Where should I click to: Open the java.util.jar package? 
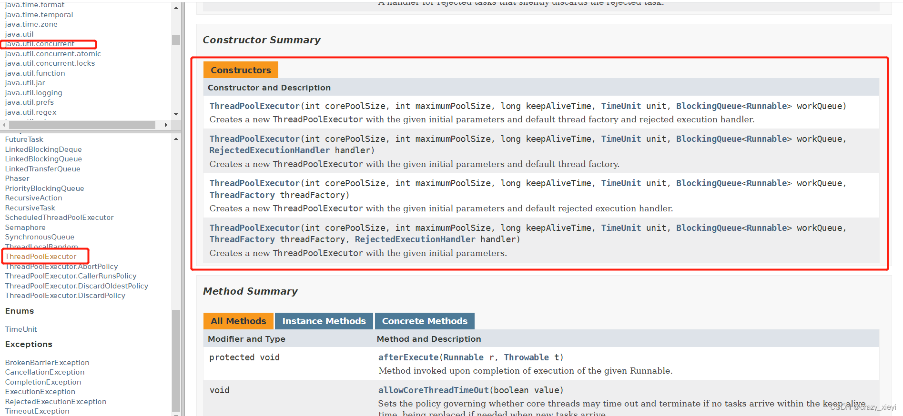click(x=25, y=83)
